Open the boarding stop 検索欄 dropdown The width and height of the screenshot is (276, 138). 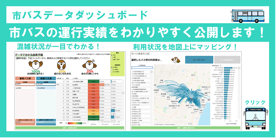25,85
